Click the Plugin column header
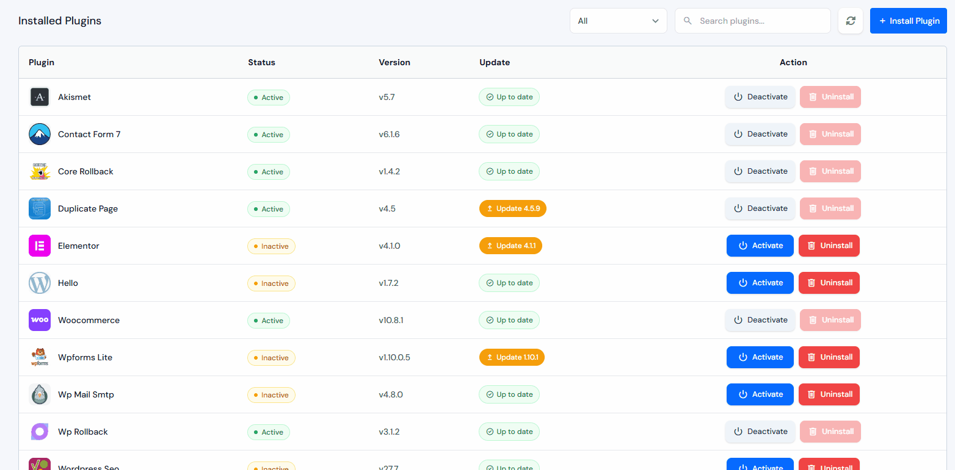The image size is (955, 470). [42, 62]
